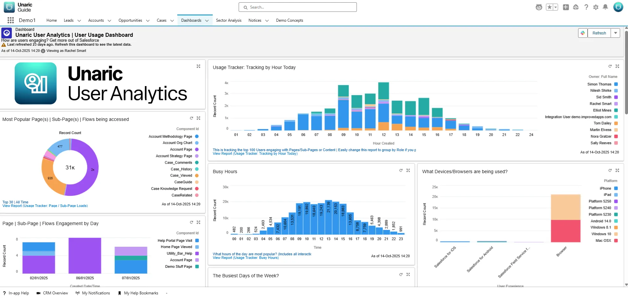Click the iPhone platform legend swatch

click(616, 189)
